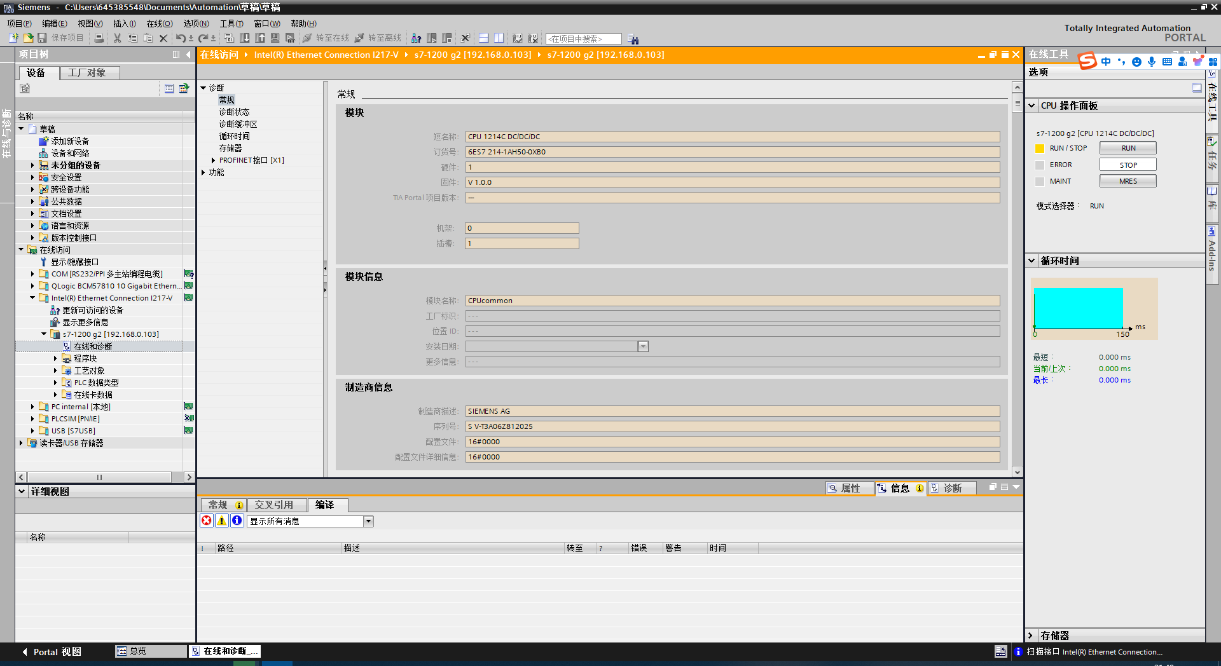1221x666 pixels.
Task: Select 添加新设备 in project tree
Action: pos(70,141)
